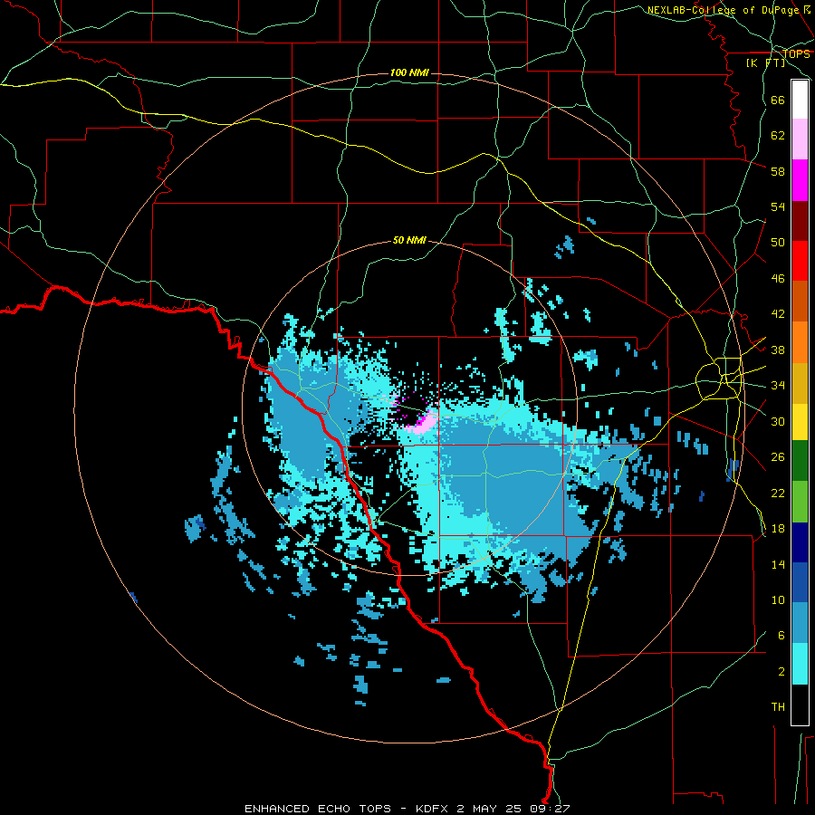
Task: Click the "ENHANCED ECHO TOPS" caption
Action: pos(317,809)
